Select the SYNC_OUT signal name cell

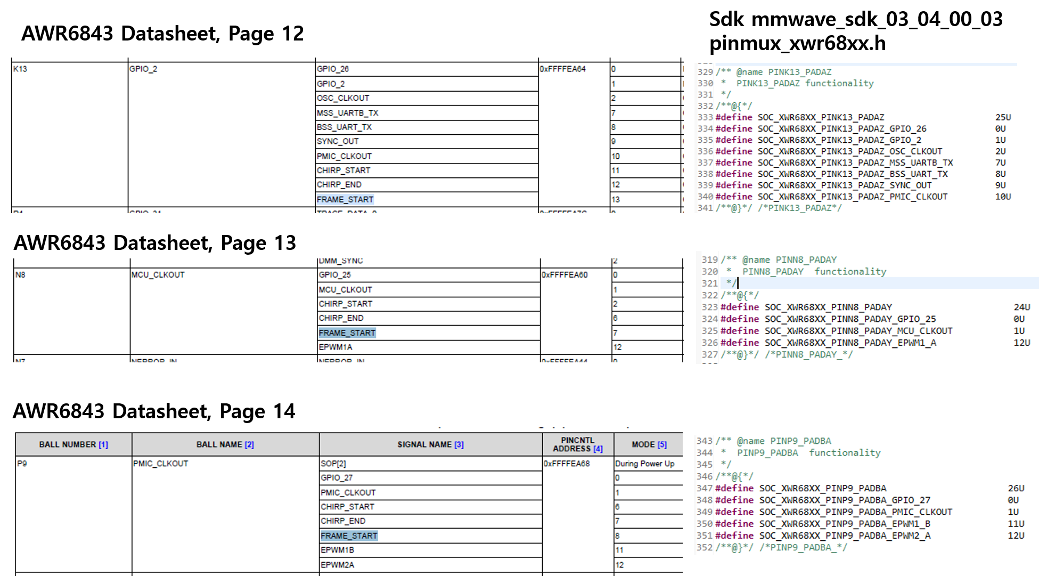point(427,141)
